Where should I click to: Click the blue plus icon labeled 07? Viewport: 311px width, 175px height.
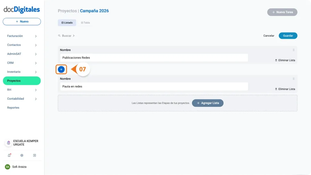(x=61, y=69)
